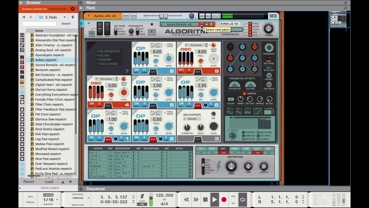Open the large MIX channel label

273,16
